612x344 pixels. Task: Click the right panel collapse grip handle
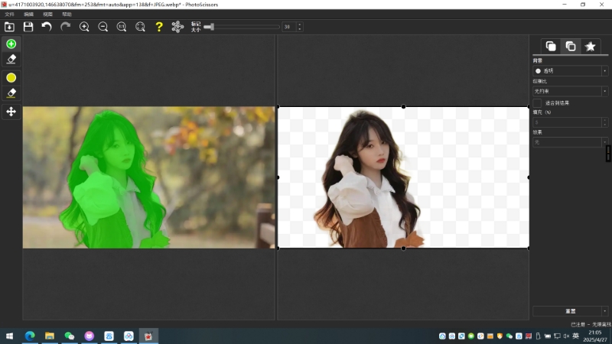click(x=608, y=154)
